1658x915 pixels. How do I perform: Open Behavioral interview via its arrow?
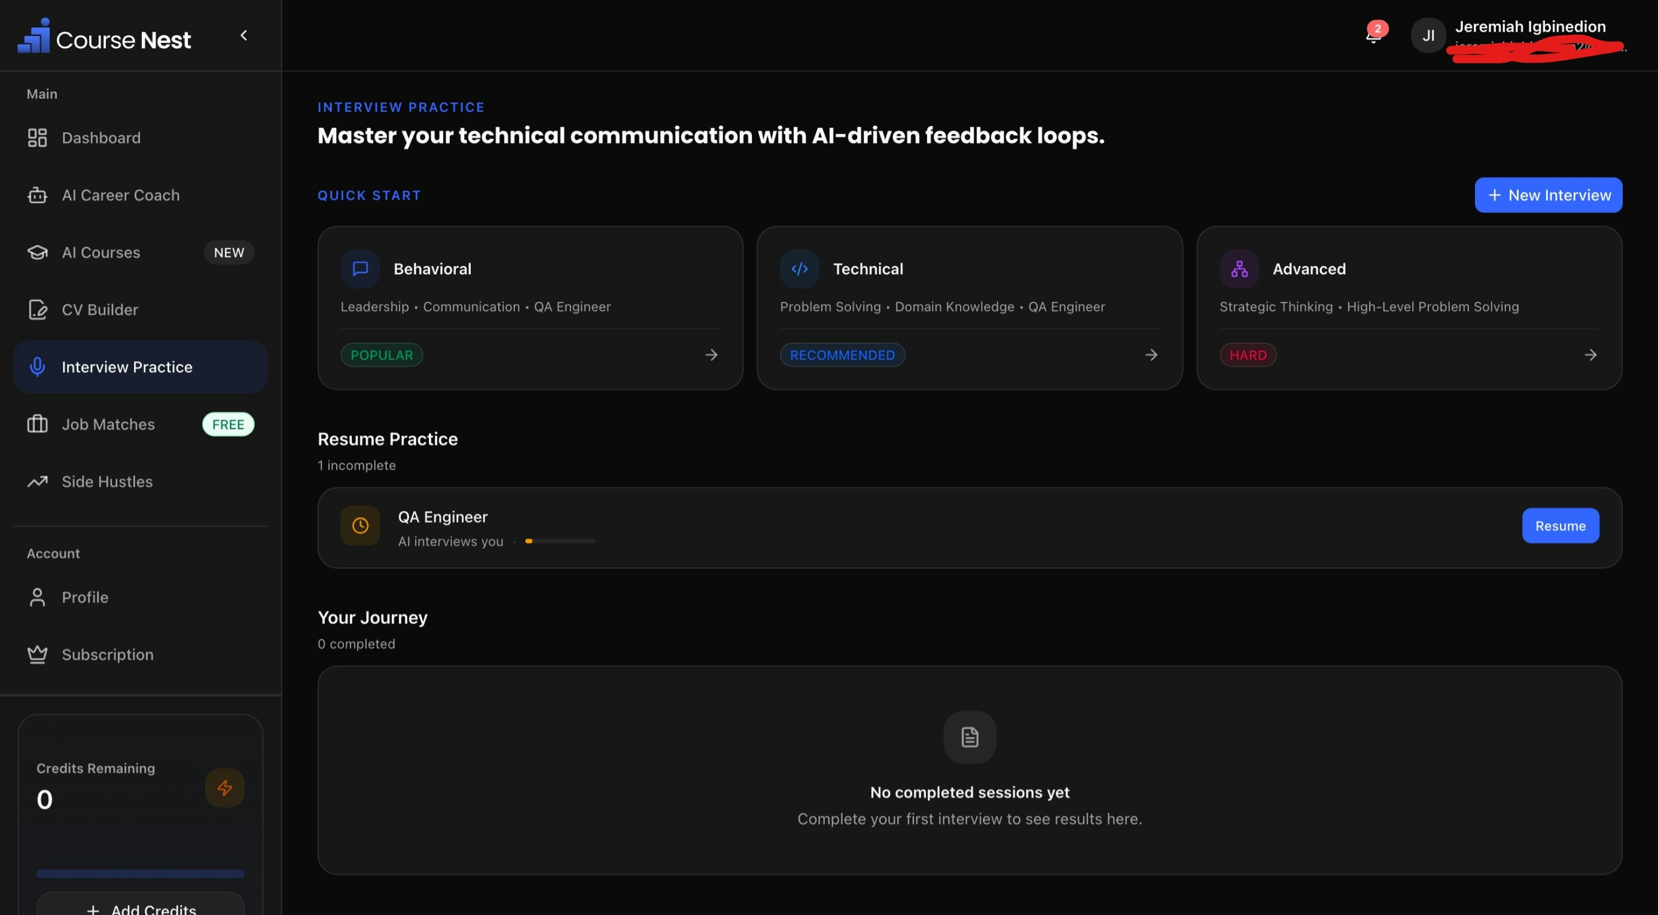tap(711, 355)
